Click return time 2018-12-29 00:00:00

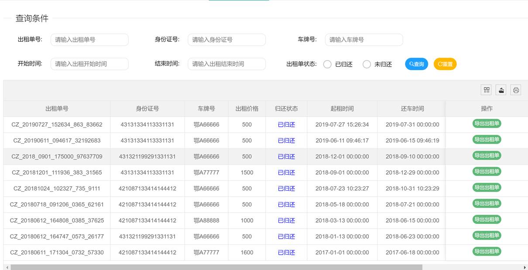pos(412,172)
